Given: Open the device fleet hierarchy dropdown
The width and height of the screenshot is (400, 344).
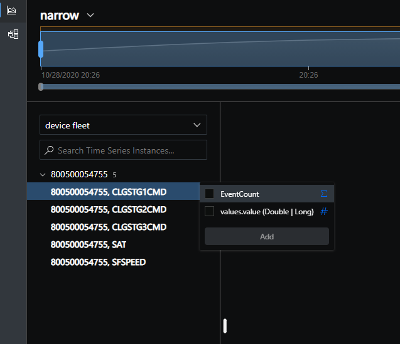Looking at the screenshot, I should click(124, 125).
